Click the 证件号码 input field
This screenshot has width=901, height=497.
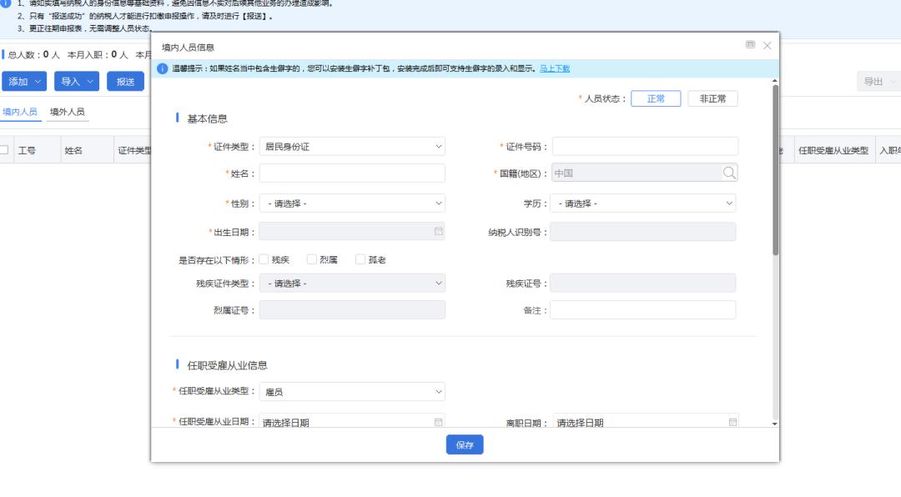[645, 147]
